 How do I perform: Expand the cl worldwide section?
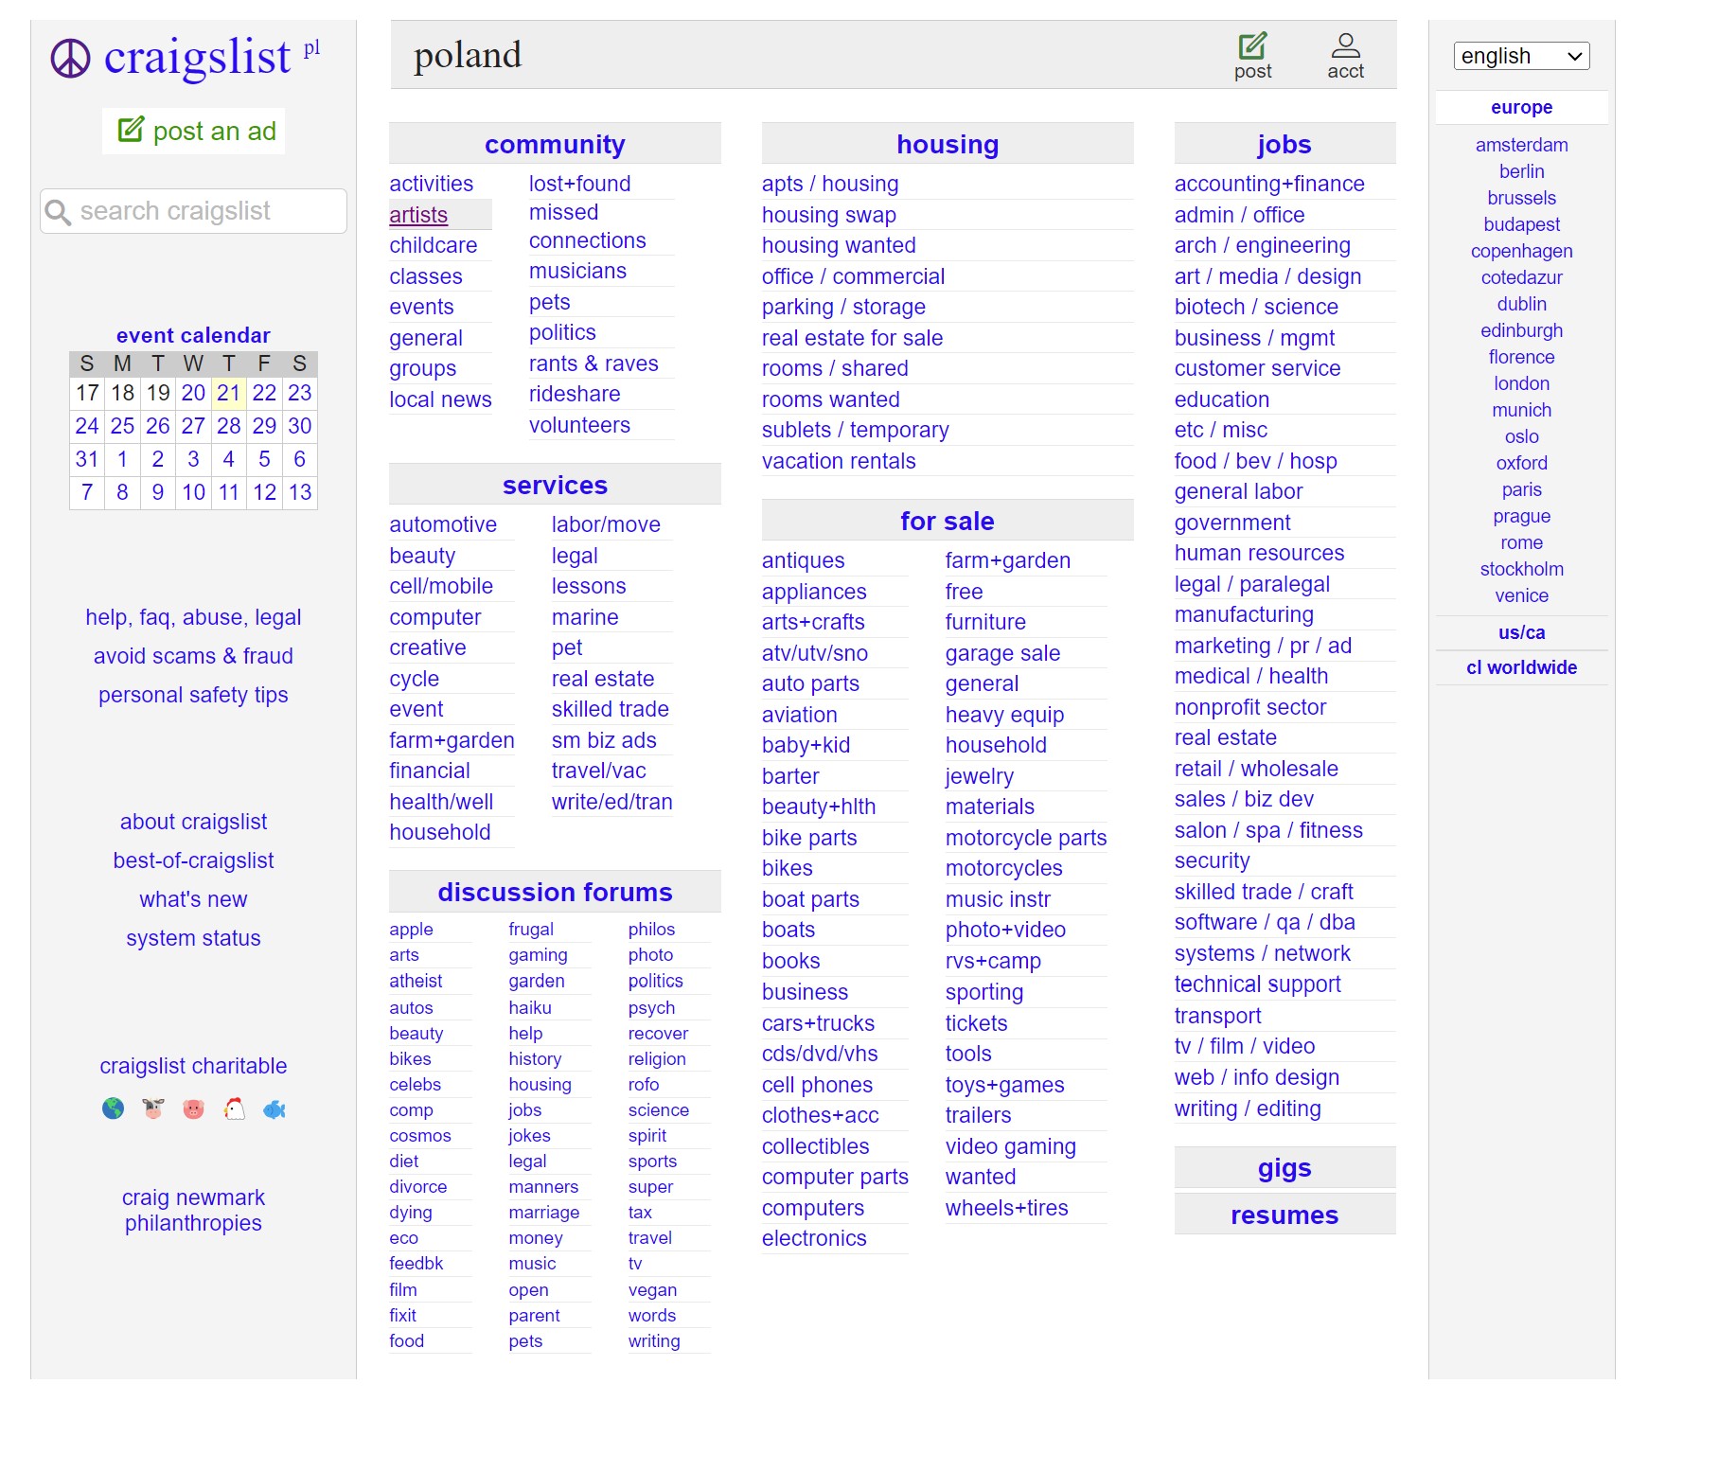pyautogui.click(x=1521, y=667)
